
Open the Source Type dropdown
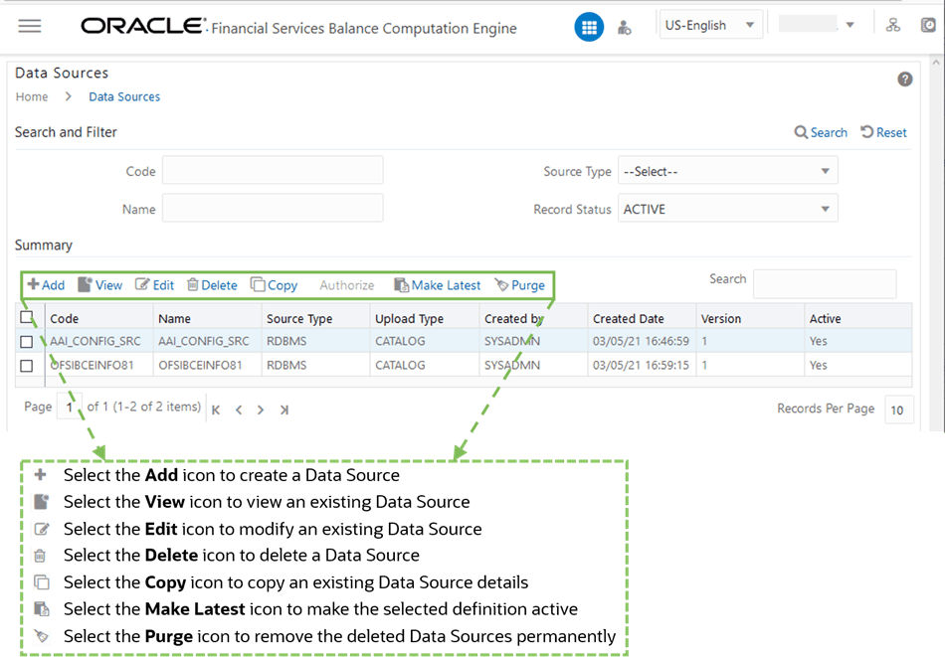point(727,171)
